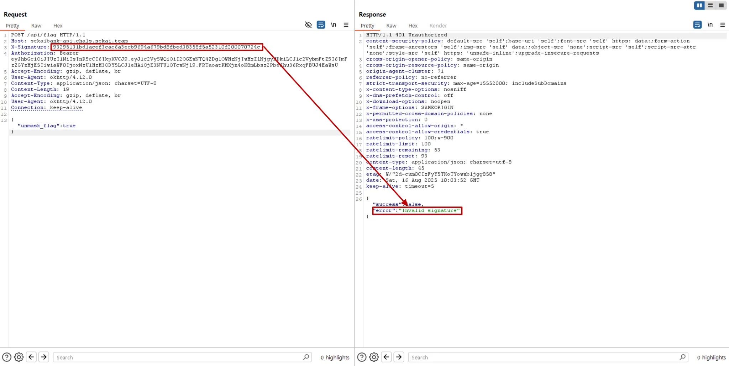
Task: Switch to top-bottom stacked layout
Action: (710, 5)
